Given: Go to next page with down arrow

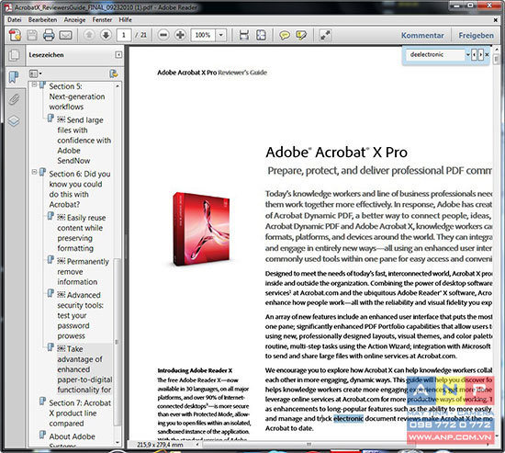Looking at the screenshot, I should coord(106,35).
